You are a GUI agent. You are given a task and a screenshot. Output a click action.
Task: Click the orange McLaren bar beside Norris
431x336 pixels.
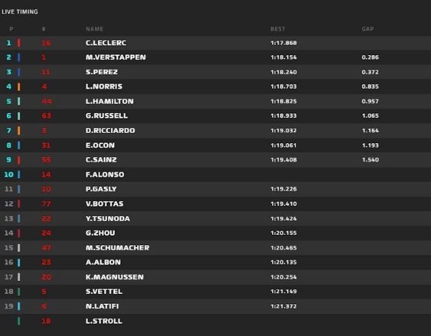tap(19, 87)
